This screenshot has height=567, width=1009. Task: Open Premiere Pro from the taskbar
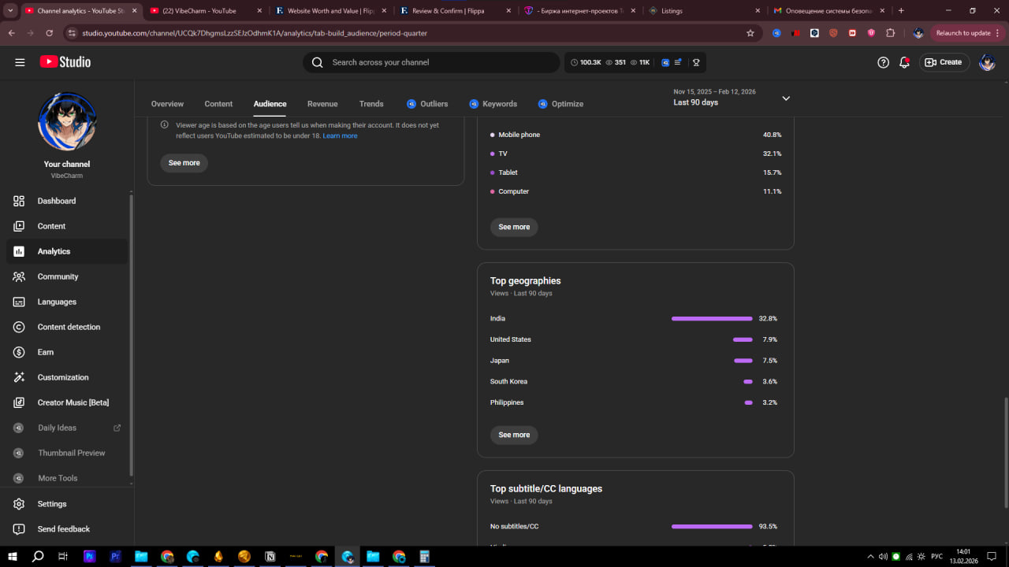click(115, 556)
